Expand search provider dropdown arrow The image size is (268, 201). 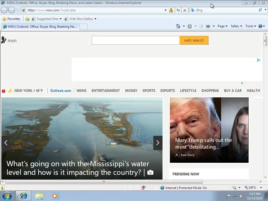coord(265,10)
